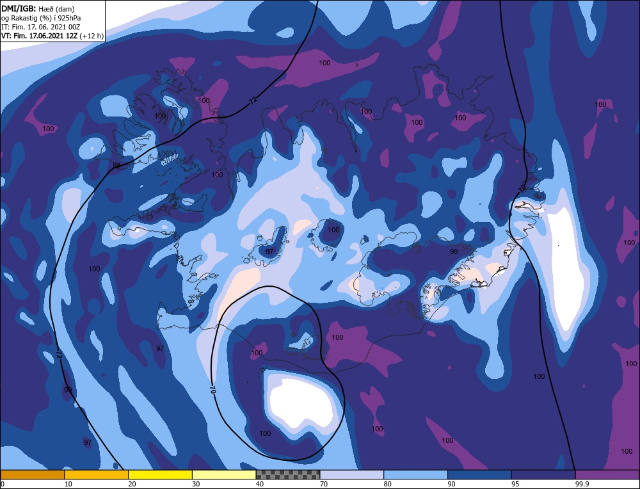Click the "72" contour label north of Iceland
Viewport: 640px width, 489px height.
(x=253, y=102)
